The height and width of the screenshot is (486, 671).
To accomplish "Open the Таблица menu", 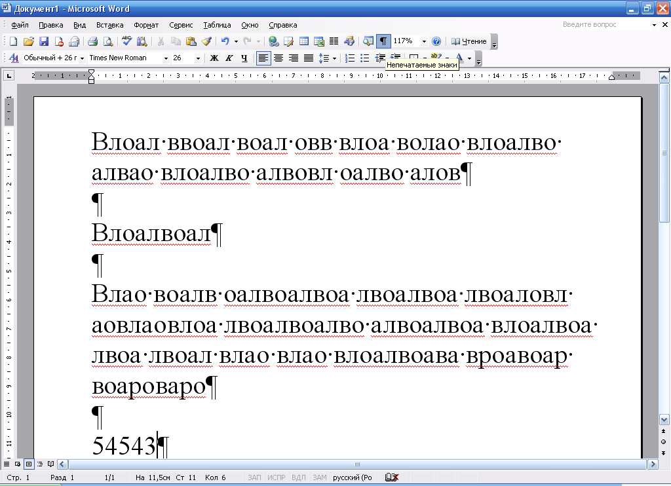I will (217, 25).
